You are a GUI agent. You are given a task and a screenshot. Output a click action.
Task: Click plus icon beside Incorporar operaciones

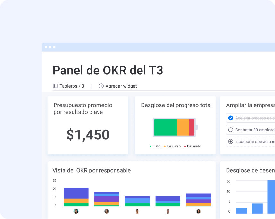[x=231, y=141]
